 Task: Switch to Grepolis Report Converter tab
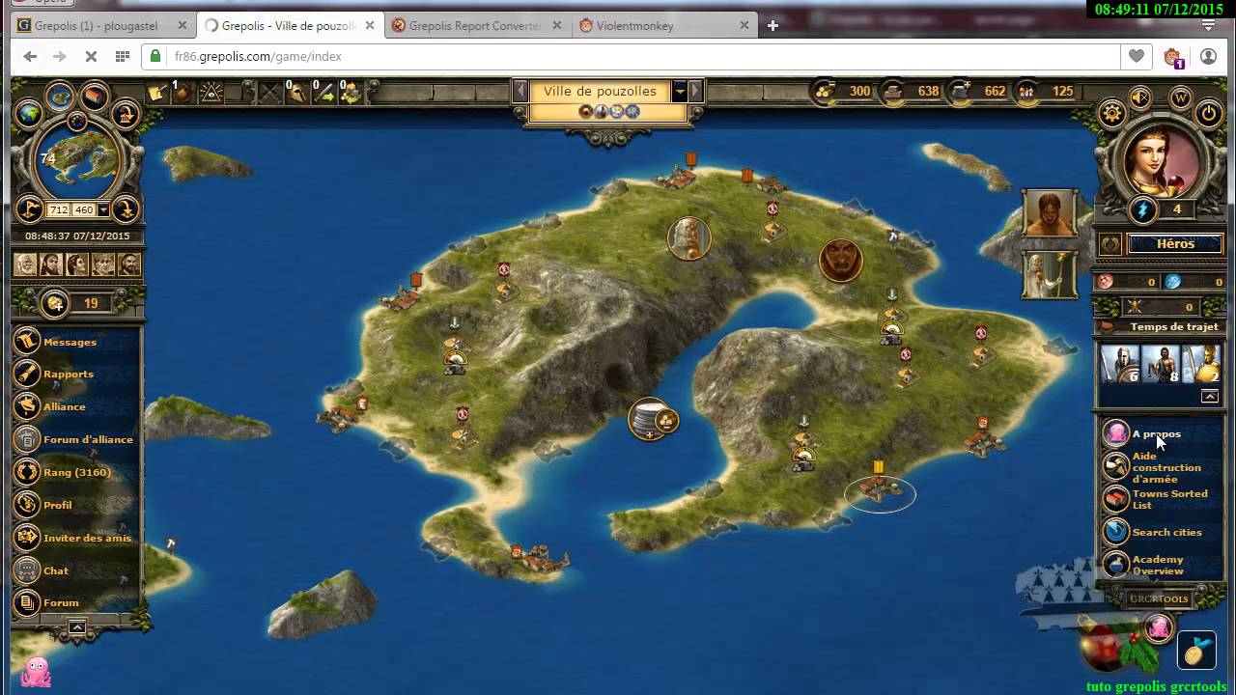474,26
